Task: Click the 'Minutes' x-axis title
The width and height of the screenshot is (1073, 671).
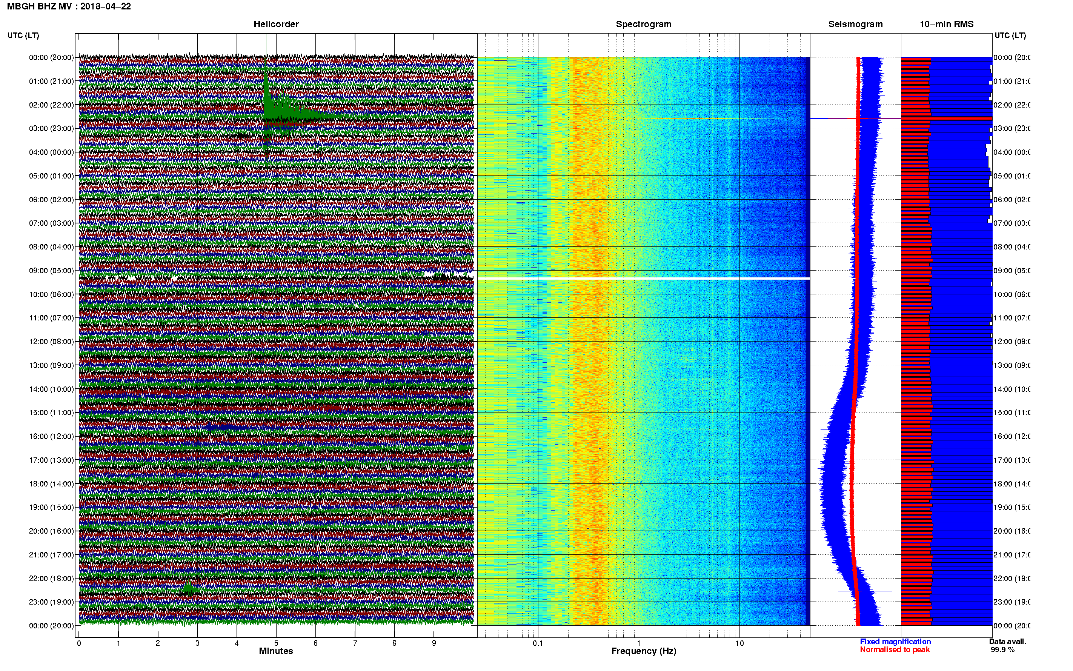Action: pyautogui.click(x=276, y=651)
